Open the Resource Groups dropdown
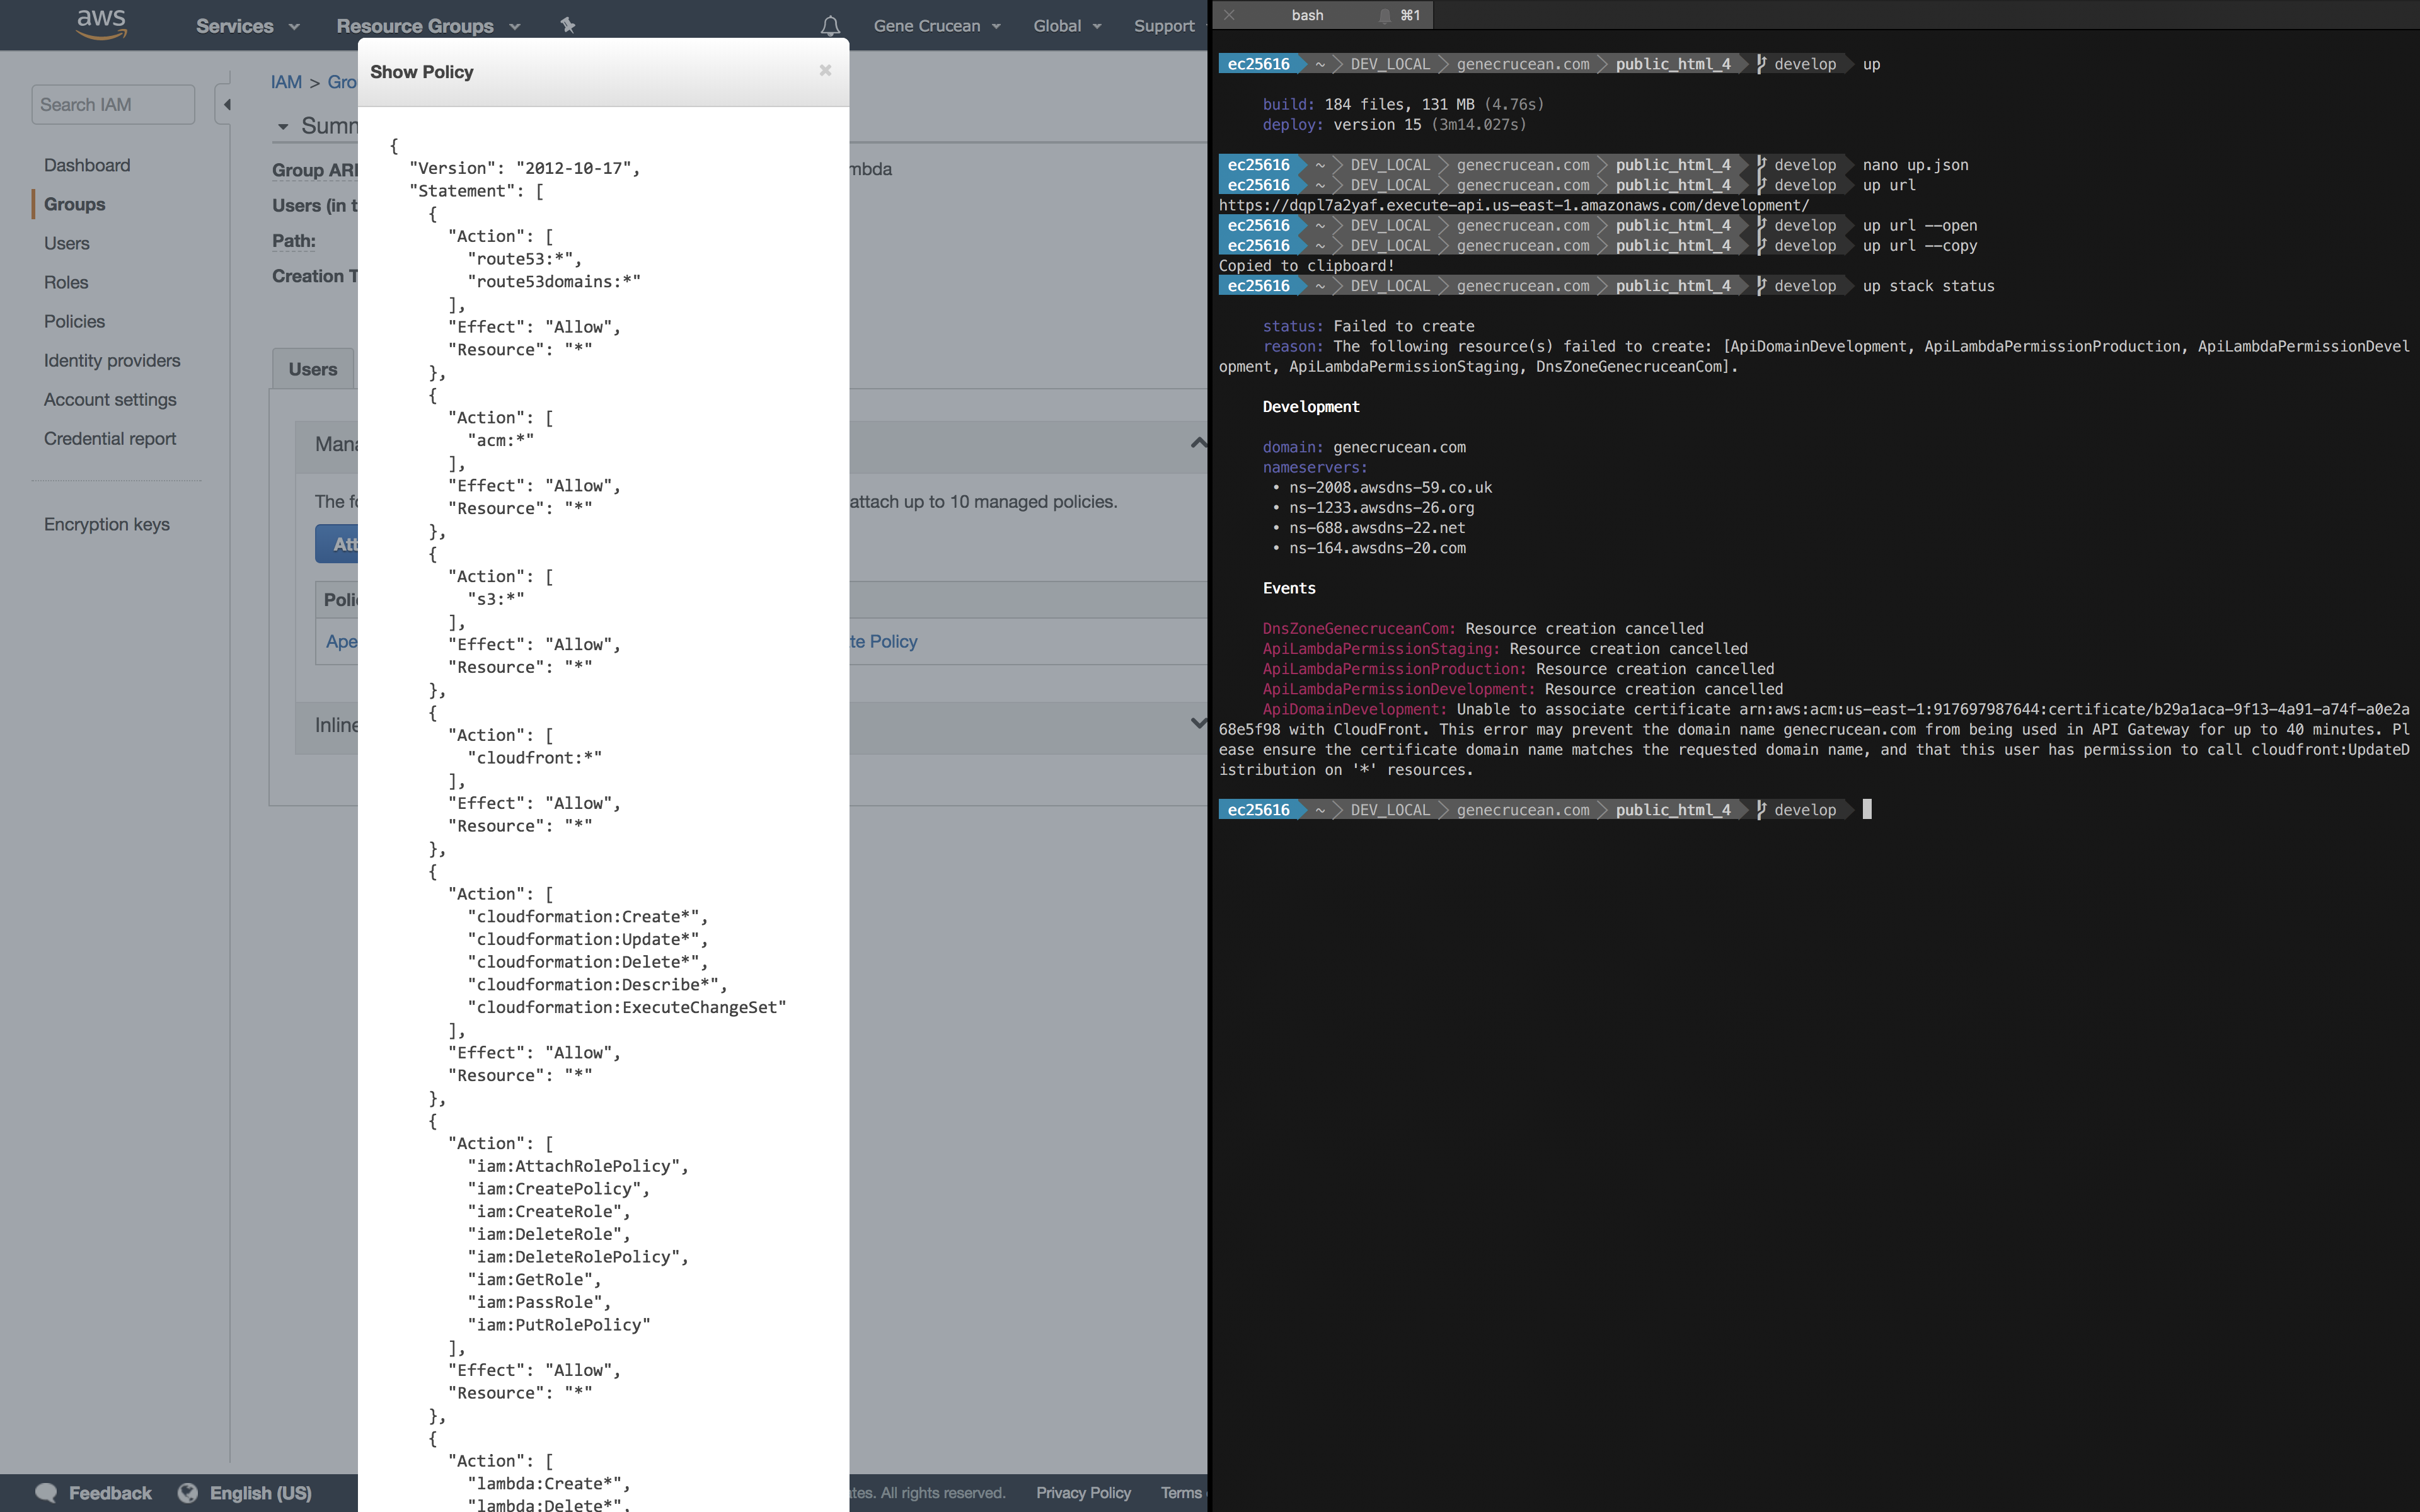The height and width of the screenshot is (1512, 2420). [428, 26]
